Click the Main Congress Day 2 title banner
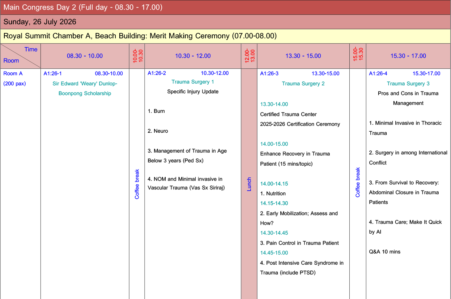451x299 pixels. 83,7
